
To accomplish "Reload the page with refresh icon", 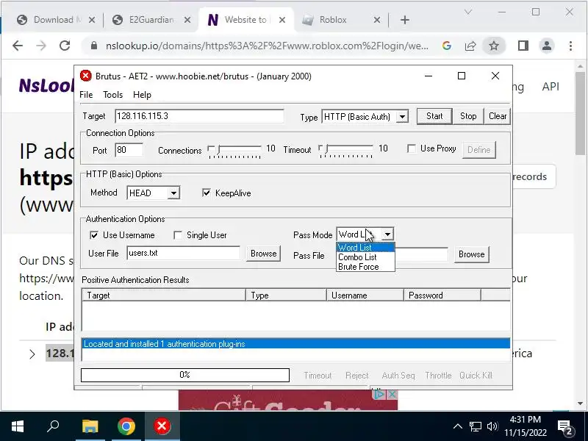I will pos(65,46).
